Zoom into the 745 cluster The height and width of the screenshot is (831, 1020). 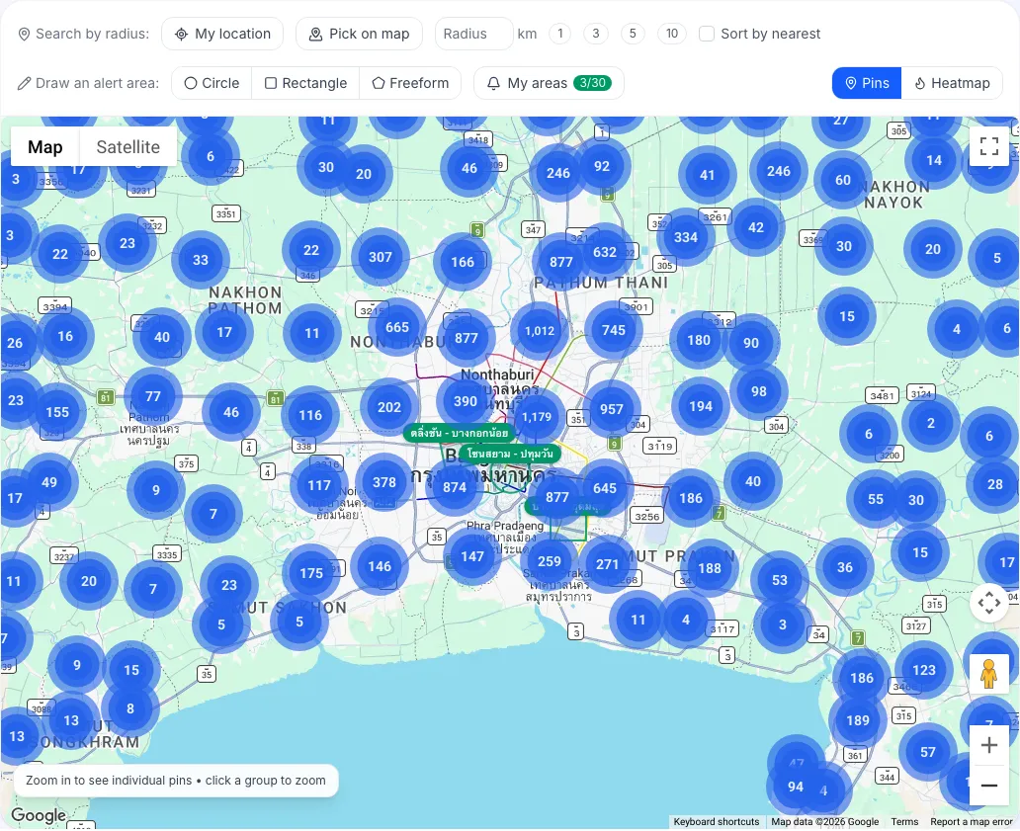[614, 330]
